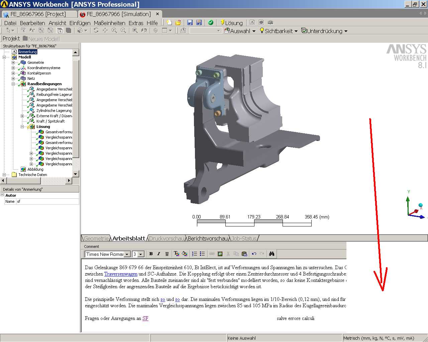Toggle underline formatting
The width and height of the screenshot is (428, 342).
pos(167,254)
